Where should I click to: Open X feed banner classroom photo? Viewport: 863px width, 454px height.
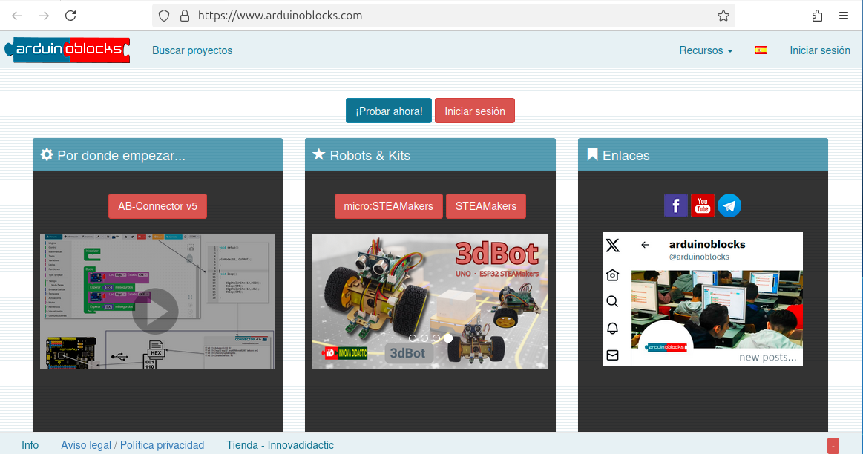(x=717, y=309)
